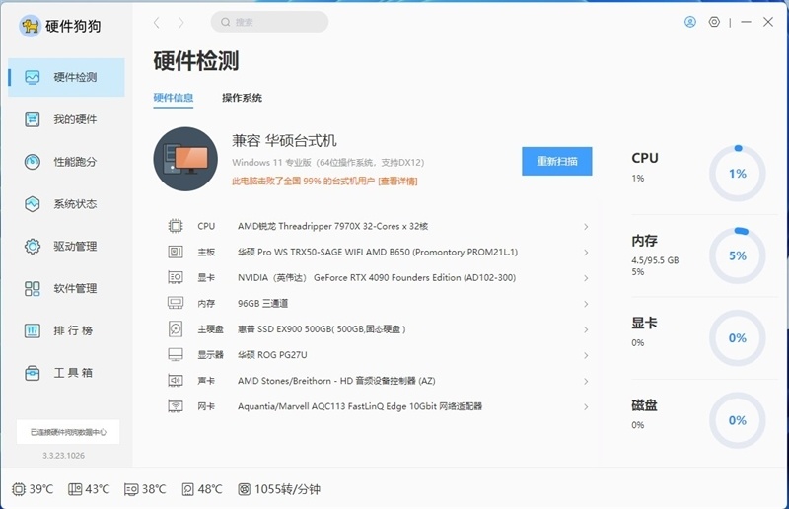Click the 4.5/95.5 GB memory value
Screen dimensions: 789x509
point(655,260)
